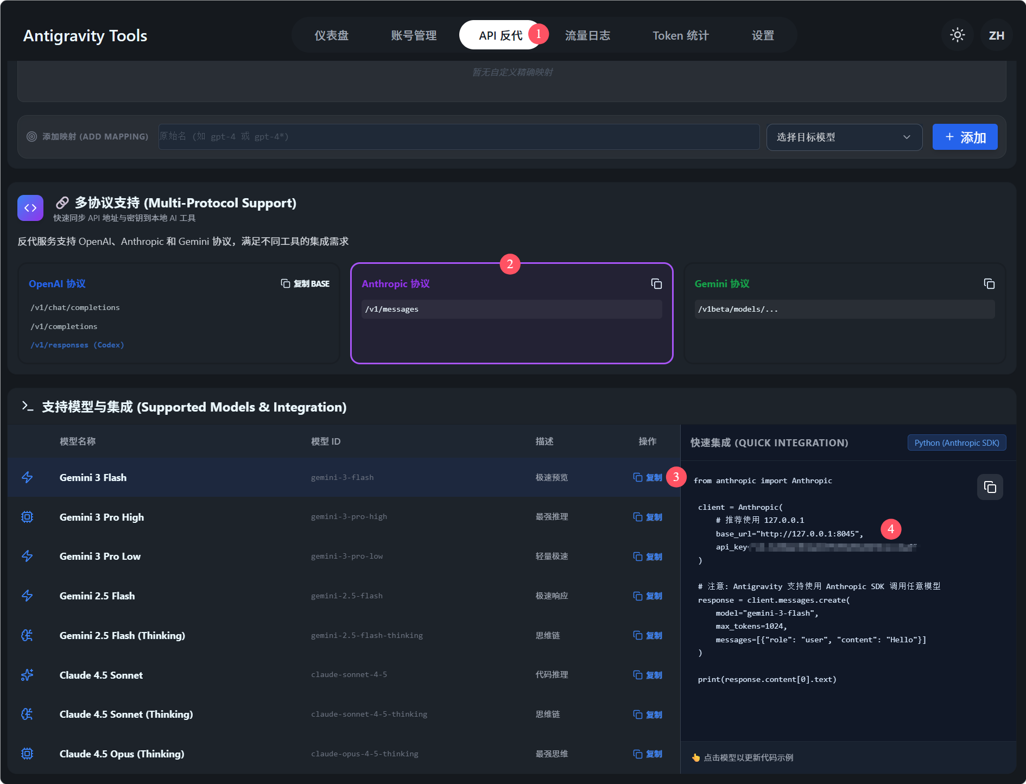Open the 选择目标模型 dropdown
1026x784 pixels.
pyautogui.click(x=844, y=137)
